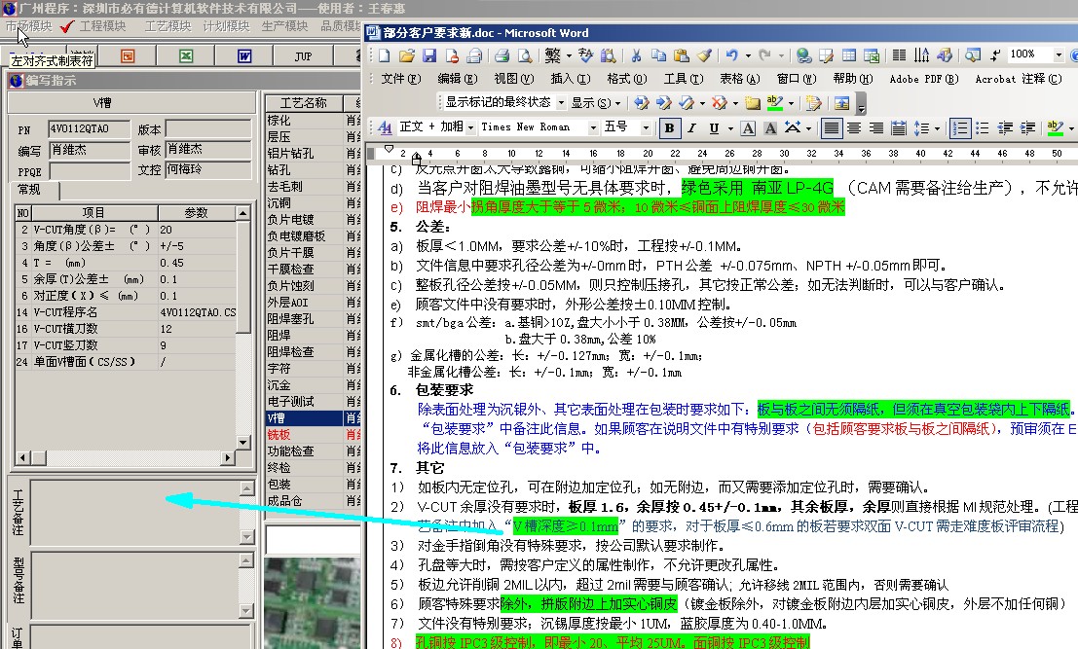Viewport: 1078px width, 649px height.
Task: Open the zoom 100% dropdown
Action: pyautogui.click(x=1059, y=54)
